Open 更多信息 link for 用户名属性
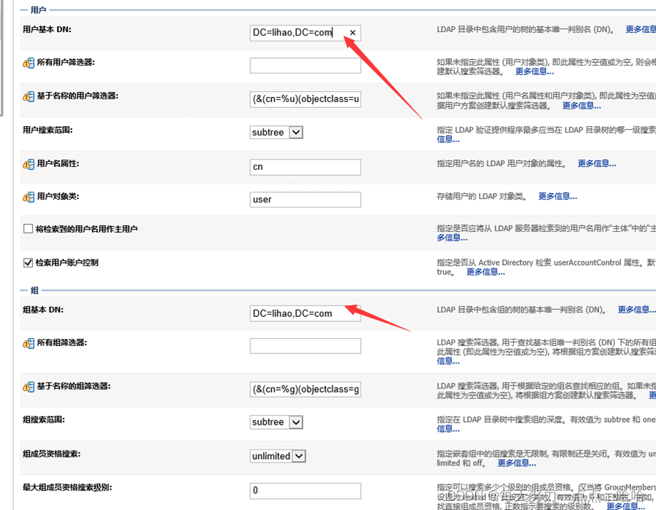Screen dimensions: 656x510 click(x=596, y=163)
